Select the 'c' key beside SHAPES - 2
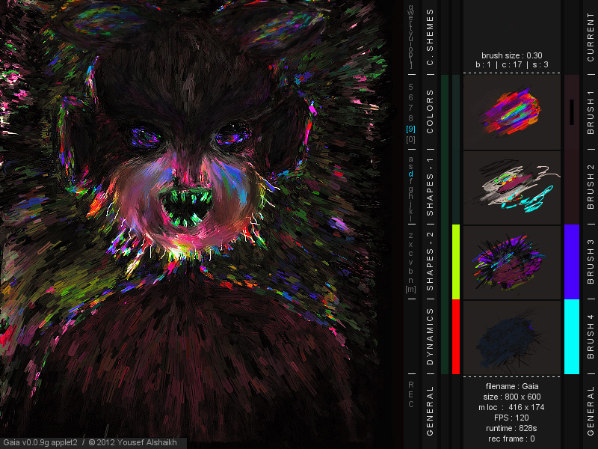The height and width of the screenshot is (449, 598). [410, 254]
